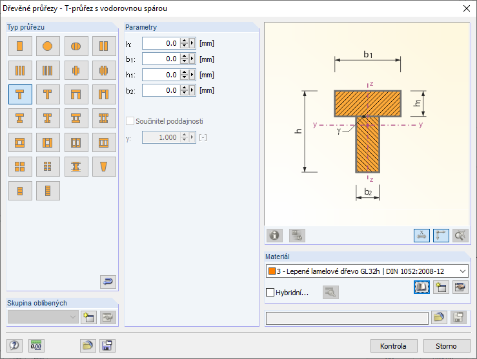Open help with question mark icon
This screenshot has height=359, width=477.
click(x=14, y=345)
